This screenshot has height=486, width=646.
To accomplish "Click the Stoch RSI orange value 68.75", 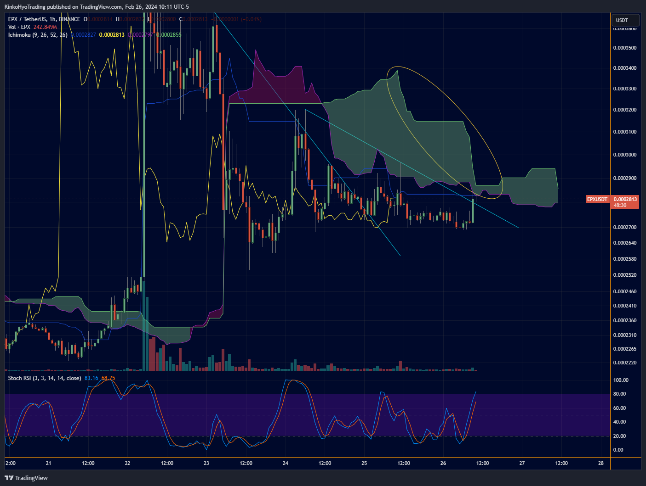I will [x=109, y=378].
